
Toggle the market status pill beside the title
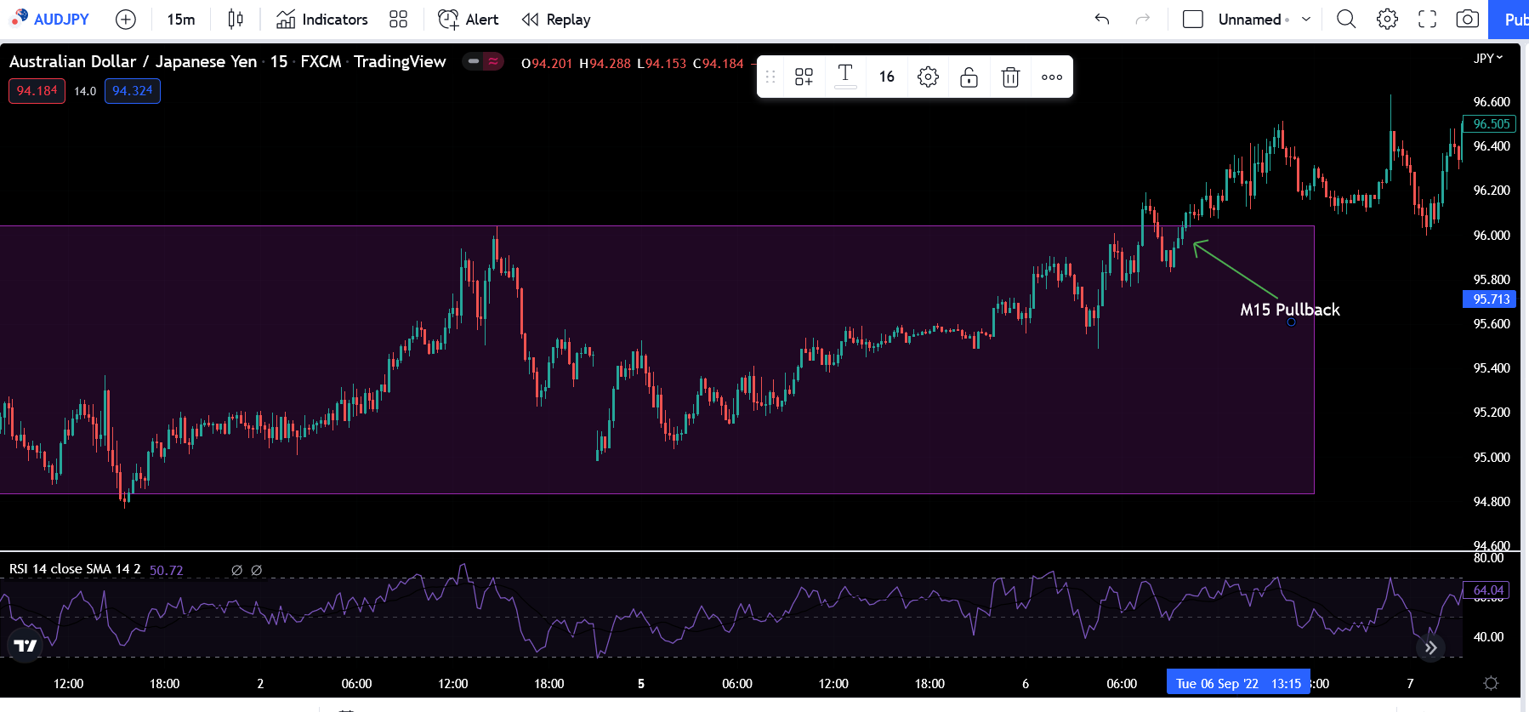483,61
